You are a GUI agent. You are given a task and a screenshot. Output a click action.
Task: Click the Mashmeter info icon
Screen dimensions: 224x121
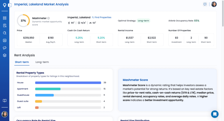click(48, 18)
